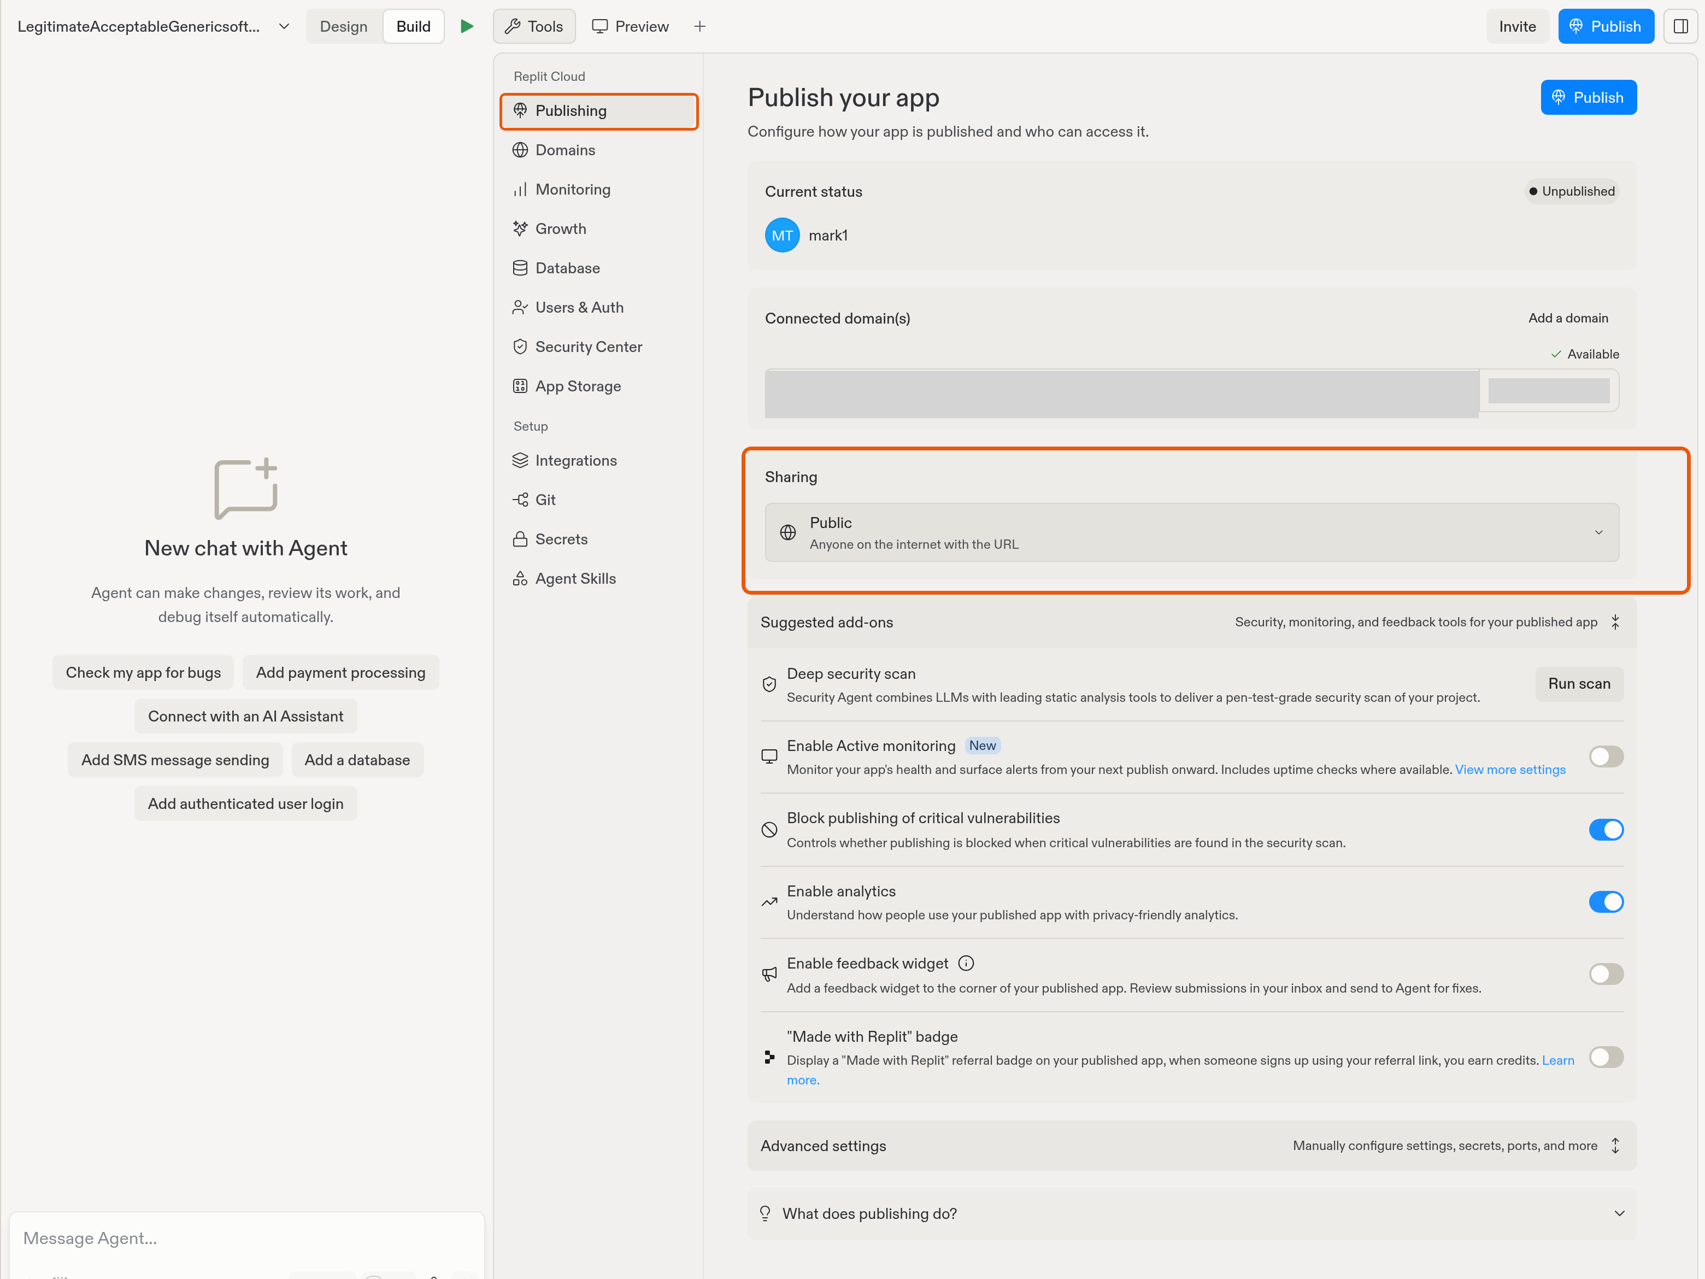The height and width of the screenshot is (1279, 1705).
Task: Open View more settings link
Action: coord(1510,770)
